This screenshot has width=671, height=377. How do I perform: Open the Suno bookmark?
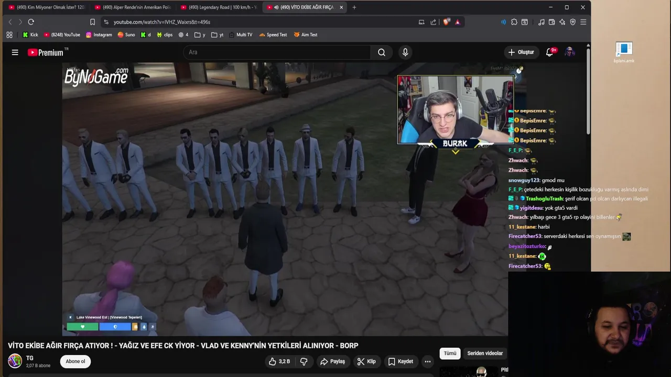click(x=126, y=35)
